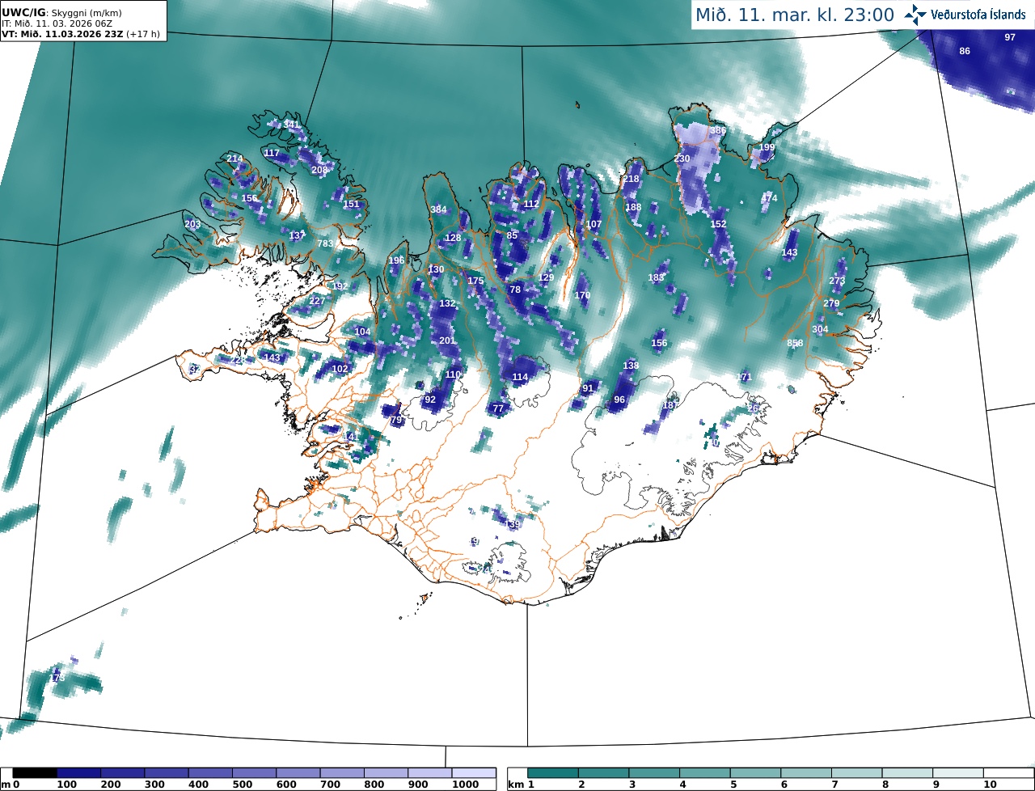Click the visibility value 279
Screen dimensions: 1035x791
[x=831, y=303]
